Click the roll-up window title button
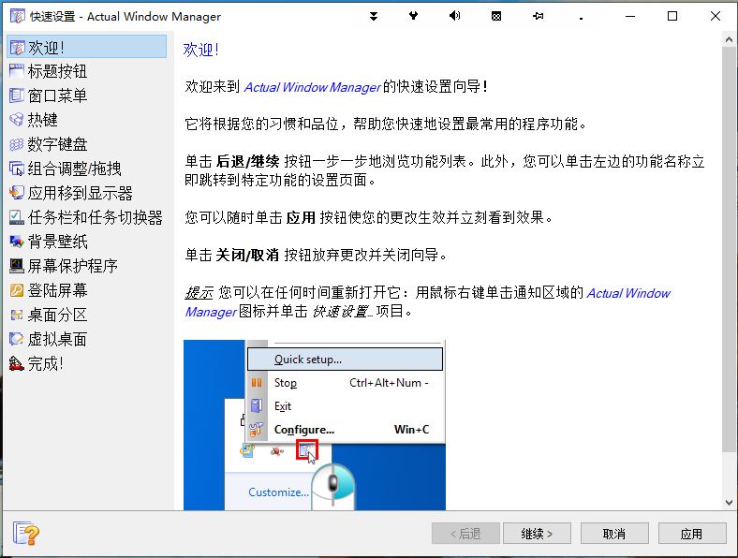This screenshot has width=738, height=558. tap(374, 17)
